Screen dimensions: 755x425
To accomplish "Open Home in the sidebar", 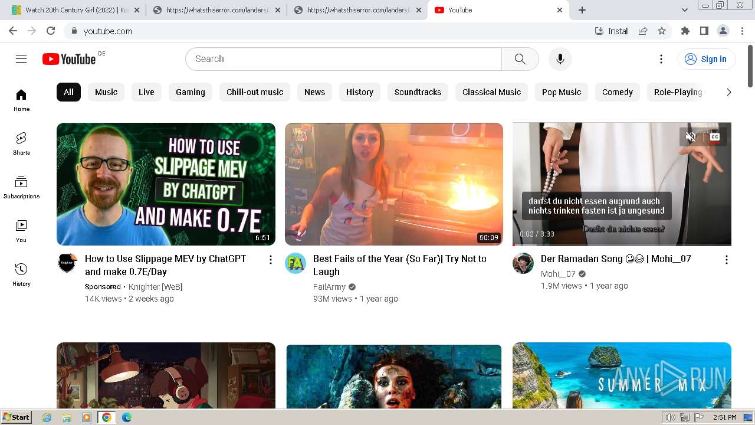I will point(21,100).
